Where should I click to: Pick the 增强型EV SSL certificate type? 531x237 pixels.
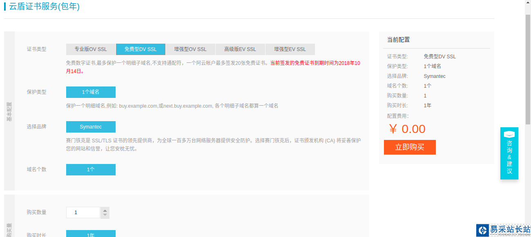(290, 49)
